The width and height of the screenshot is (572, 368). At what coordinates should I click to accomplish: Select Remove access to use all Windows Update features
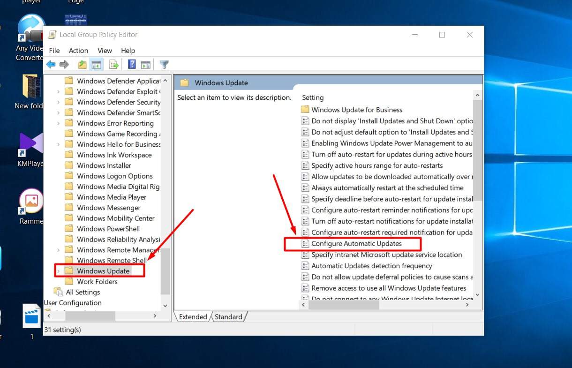(x=389, y=288)
